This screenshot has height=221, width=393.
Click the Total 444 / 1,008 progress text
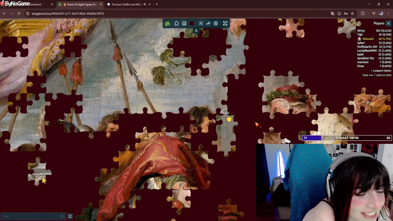377,75
